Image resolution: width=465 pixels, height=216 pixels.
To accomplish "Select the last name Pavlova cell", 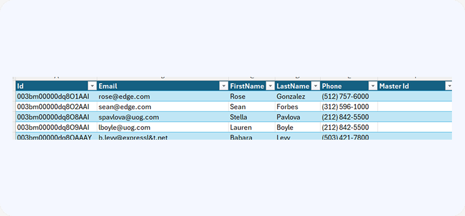I will pos(298,117).
